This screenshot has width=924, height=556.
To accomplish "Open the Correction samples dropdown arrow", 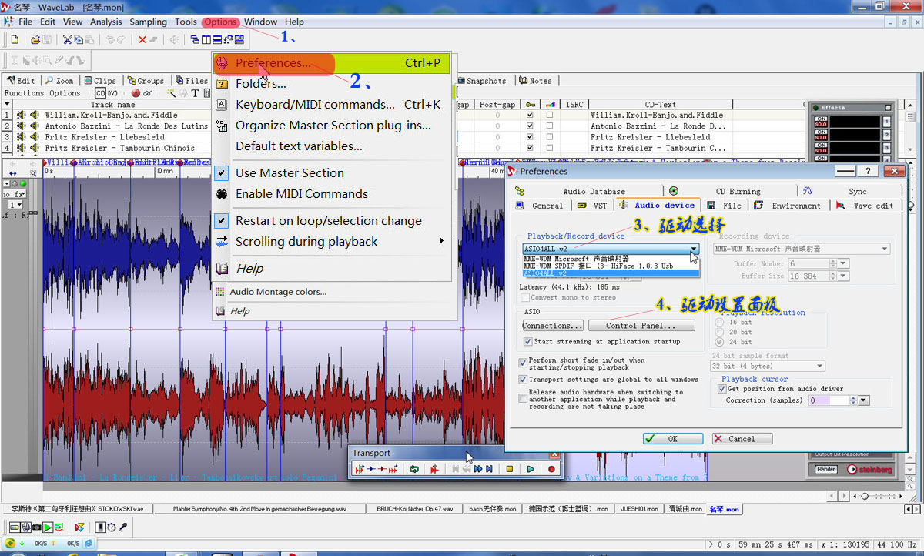I will click(x=863, y=400).
